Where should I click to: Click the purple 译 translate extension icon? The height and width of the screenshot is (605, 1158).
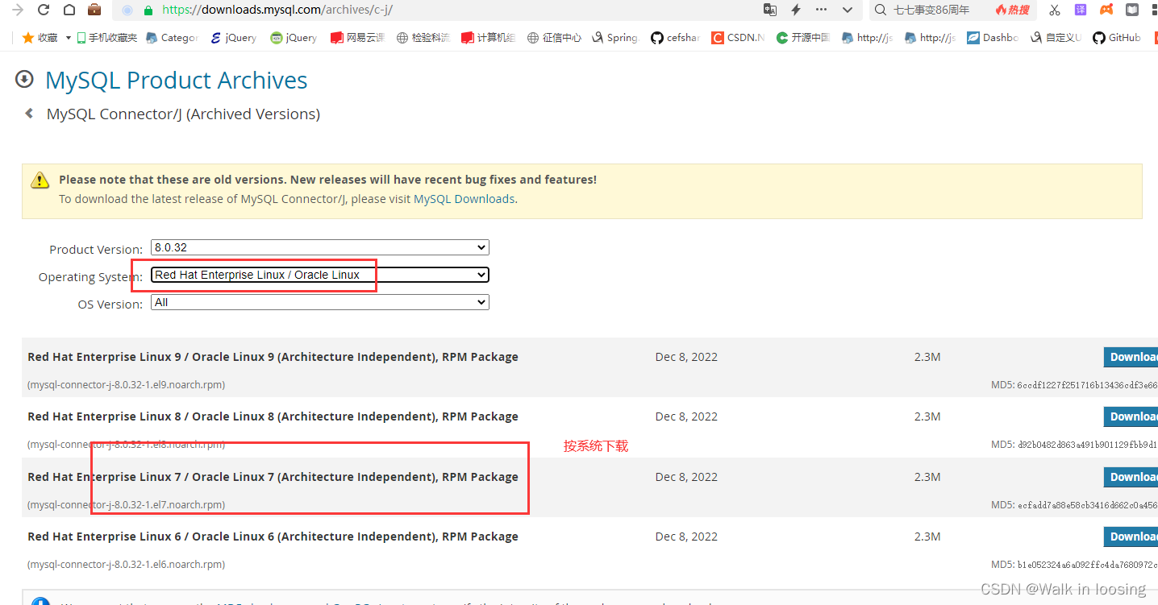click(x=1081, y=10)
